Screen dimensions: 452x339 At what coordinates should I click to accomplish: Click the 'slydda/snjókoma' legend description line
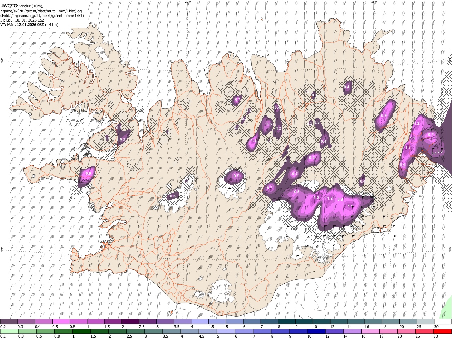pyautogui.click(x=42, y=16)
